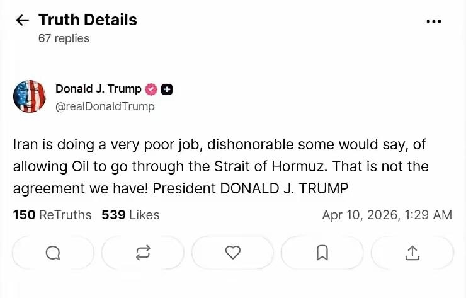This screenshot has height=298, width=466.
Task: View the 539 Likes list
Action: click(x=130, y=215)
